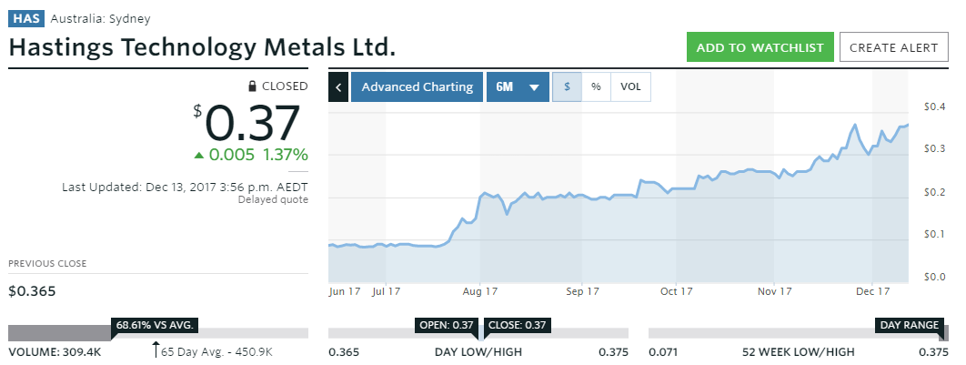Click the Aug 17 label on chart axis
This screenshot has height=365, width=966.
(x=479, y=291)
